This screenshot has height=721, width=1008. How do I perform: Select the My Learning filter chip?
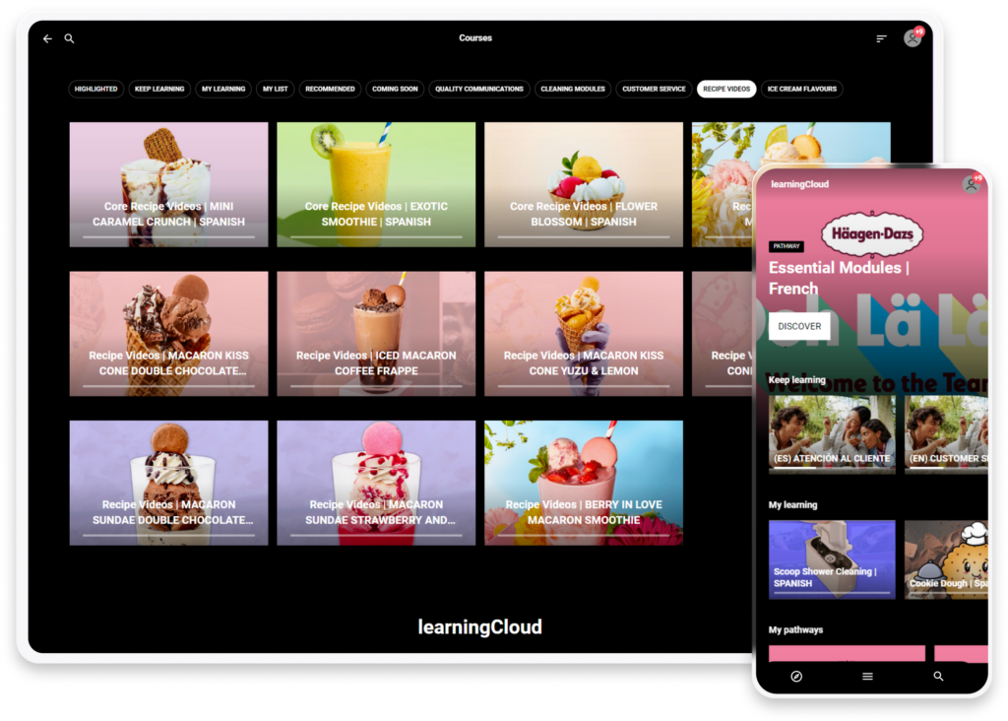pyautogui.click(x=223, y=89)
